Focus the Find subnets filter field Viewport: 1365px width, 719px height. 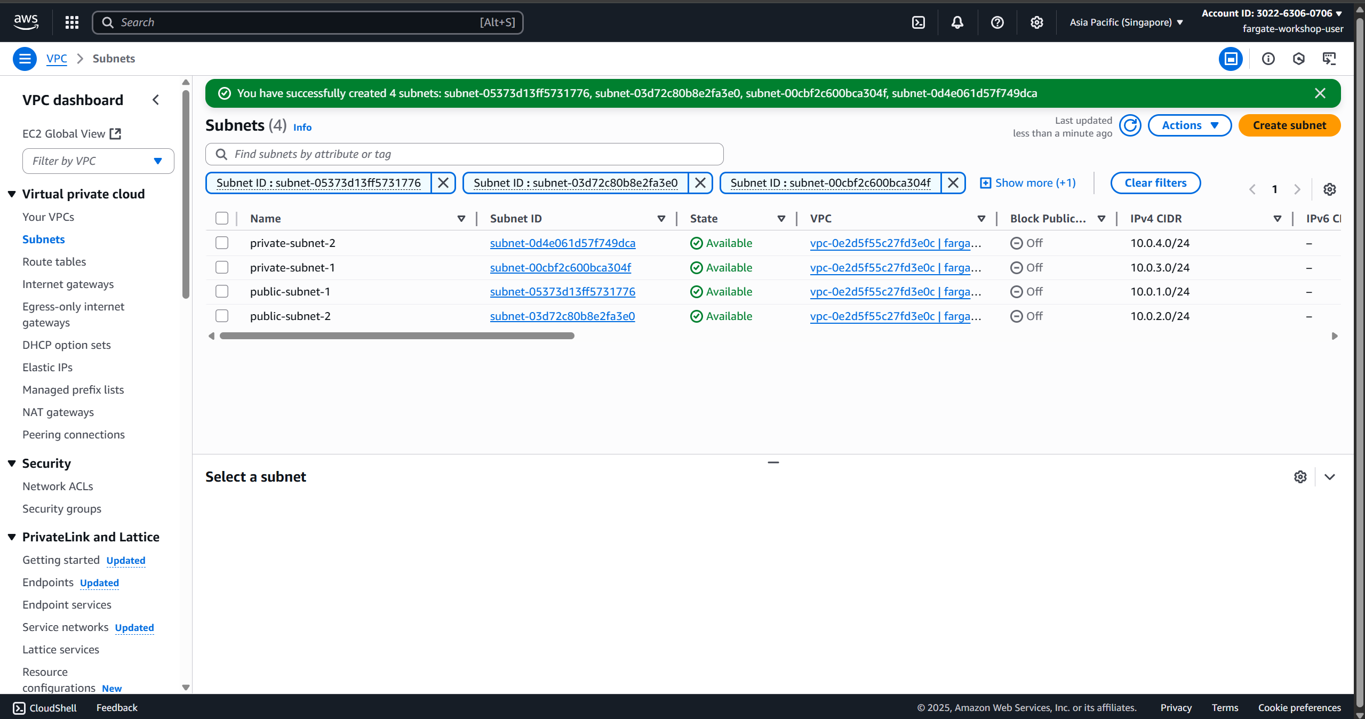464,154
